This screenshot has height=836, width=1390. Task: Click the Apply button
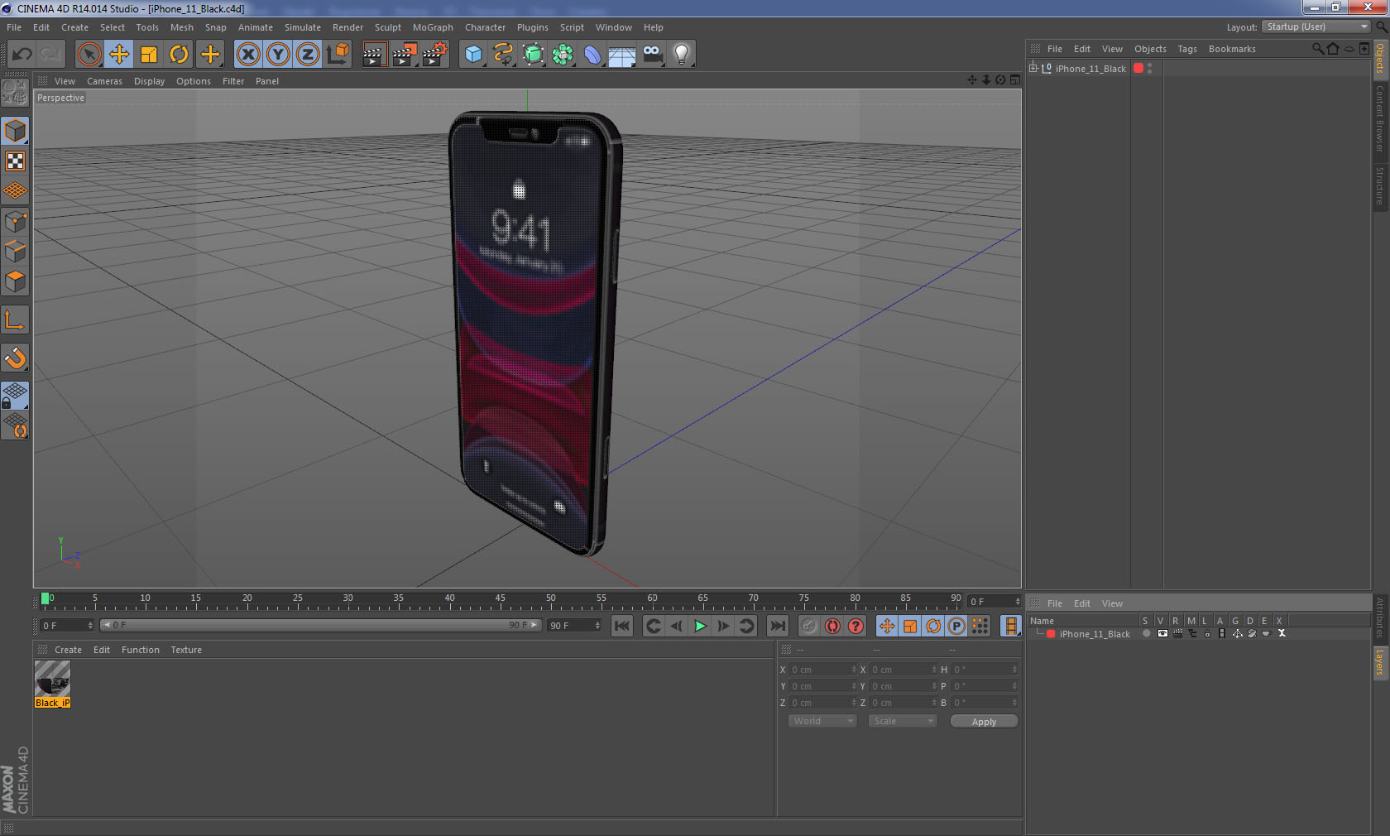[x=984, y=722]
